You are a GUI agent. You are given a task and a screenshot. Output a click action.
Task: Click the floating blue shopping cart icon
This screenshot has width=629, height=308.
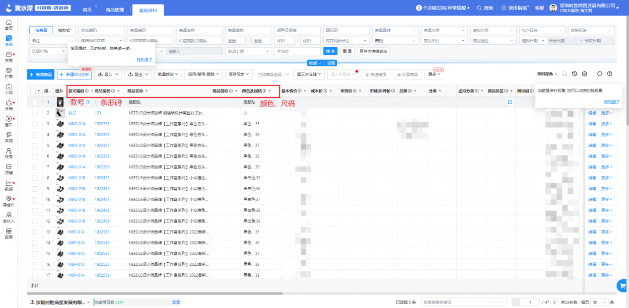[x=622, y=286]
